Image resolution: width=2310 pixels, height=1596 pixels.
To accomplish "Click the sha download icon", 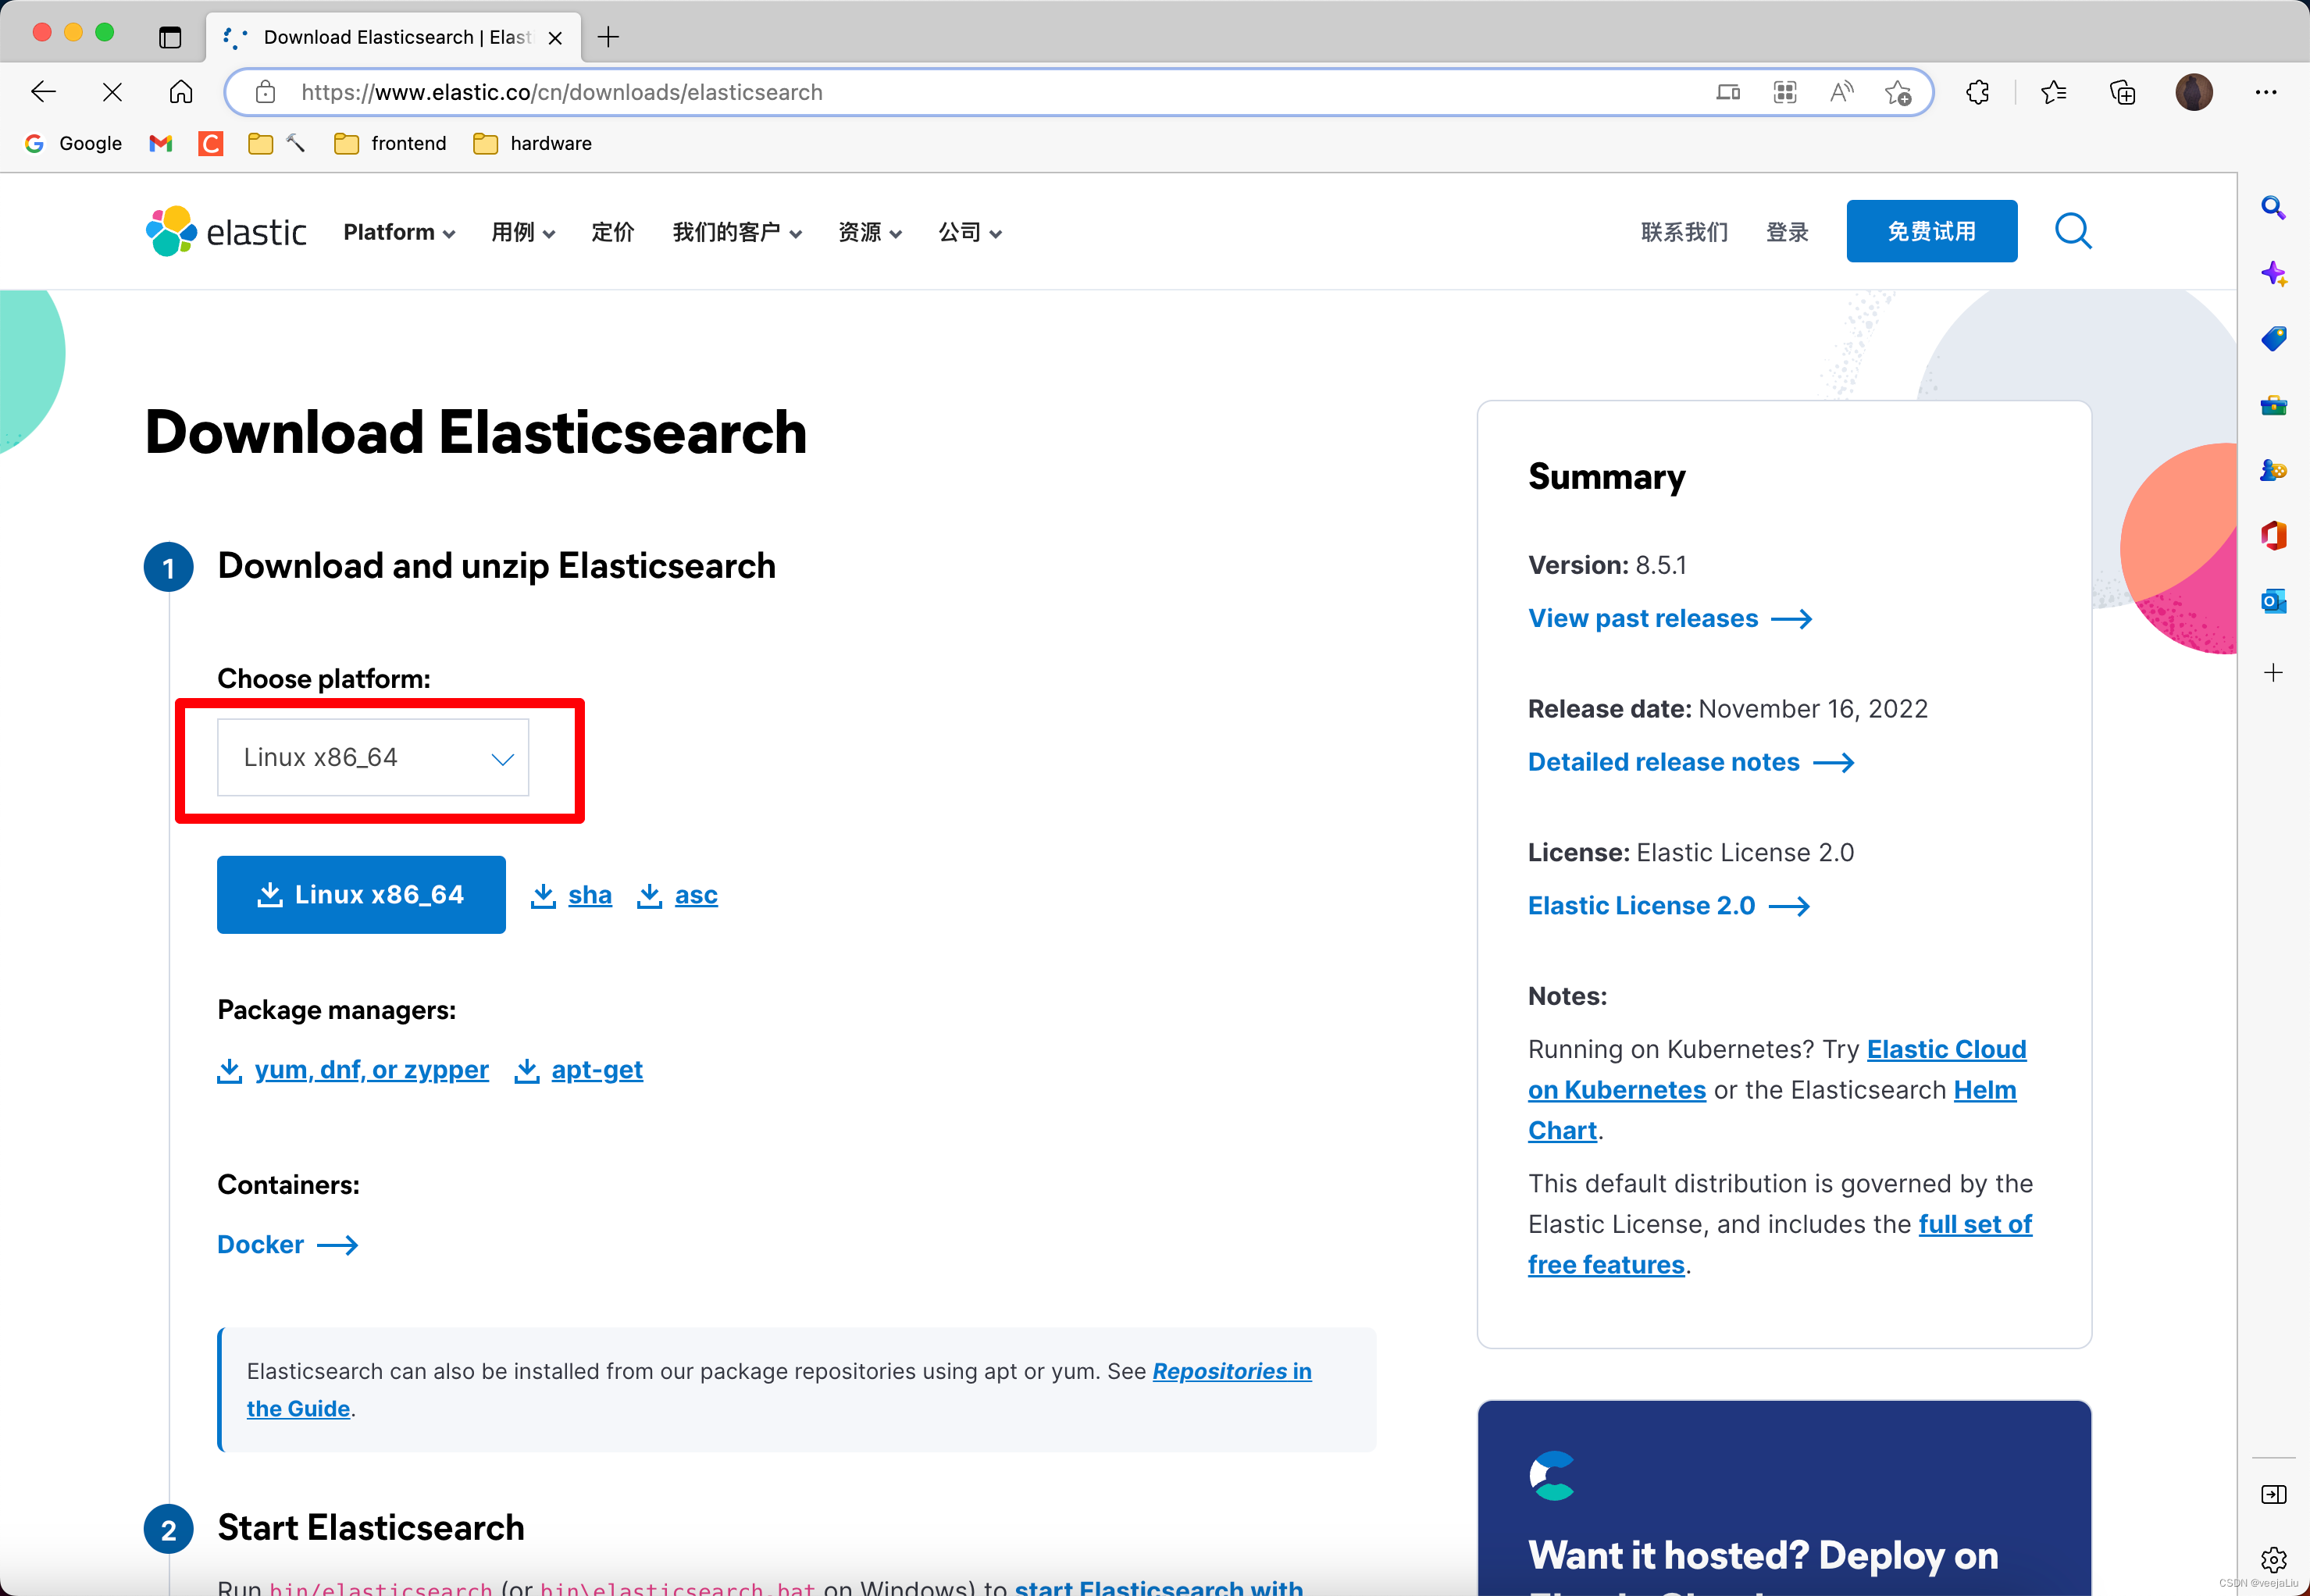I will (544, 894).
